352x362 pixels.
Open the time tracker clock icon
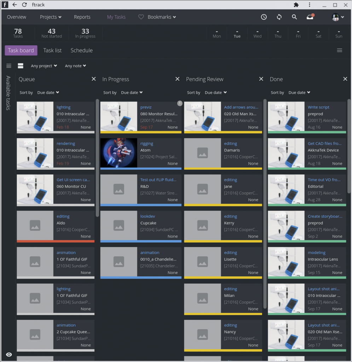point(264,17)
